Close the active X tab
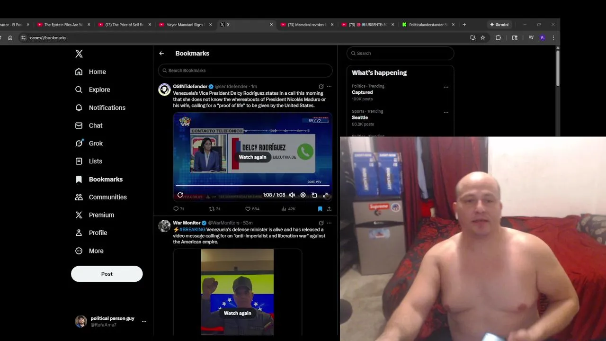The image size is (606, 341). click(271, 25)
